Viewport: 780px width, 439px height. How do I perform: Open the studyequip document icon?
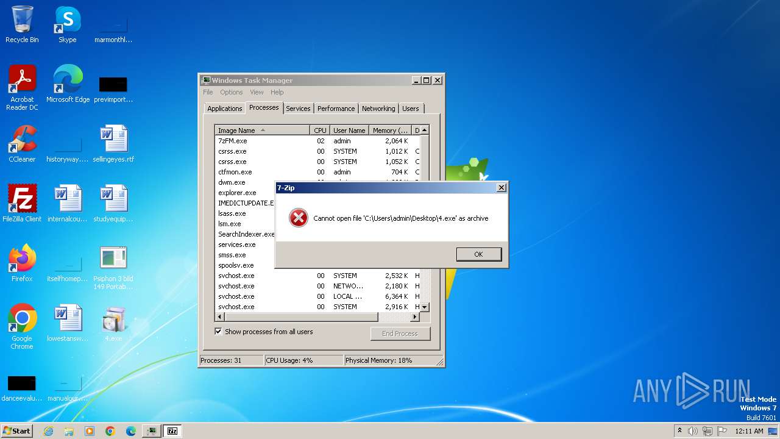coord(113,204)
